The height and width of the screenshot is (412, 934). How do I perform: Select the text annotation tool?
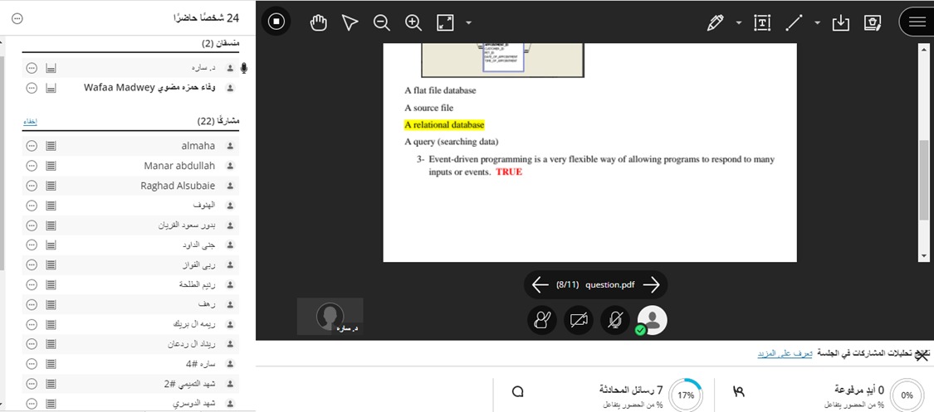[762, 23]
